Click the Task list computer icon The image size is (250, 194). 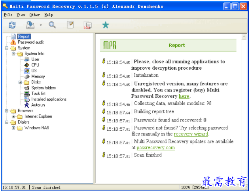[x=27, y=93]
